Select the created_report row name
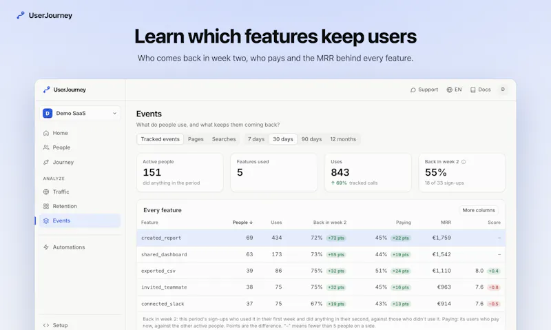The image size is (551, 330). [x=161, y=238]
